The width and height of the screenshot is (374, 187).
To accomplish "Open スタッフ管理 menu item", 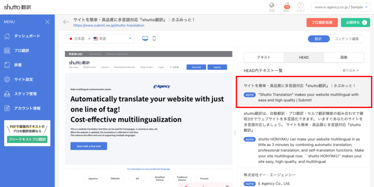I will (25, 94).
